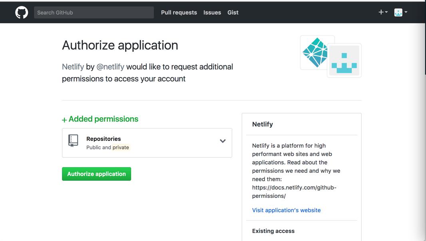Open the avatar account dropdown
The width and height of the screenshot is (426, 241).
pyautogui.click(x=400, y=12)
